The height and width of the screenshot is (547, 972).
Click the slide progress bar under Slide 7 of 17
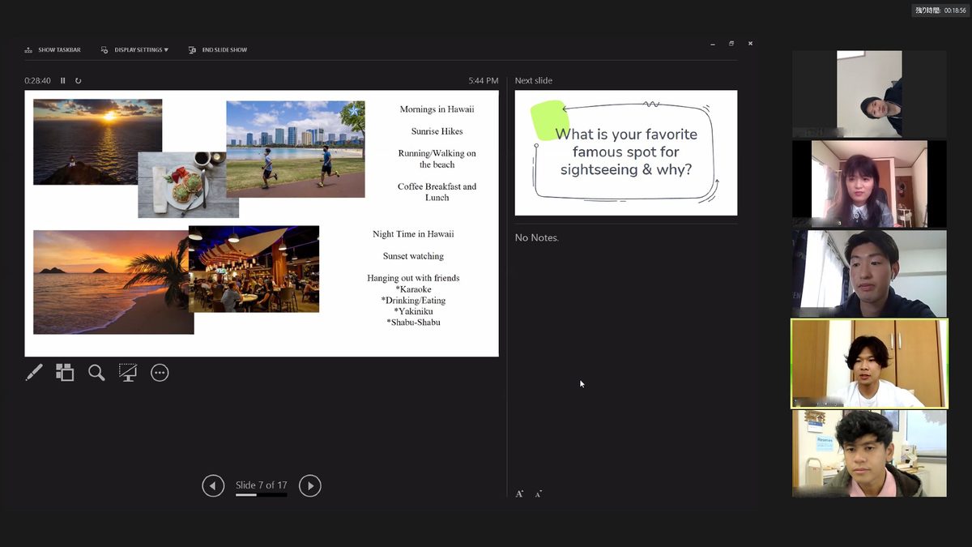[x=261, y=494]
